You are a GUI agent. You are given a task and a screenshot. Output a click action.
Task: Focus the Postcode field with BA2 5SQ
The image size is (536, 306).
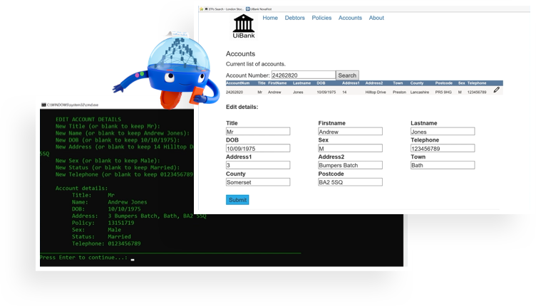(350, 182)
